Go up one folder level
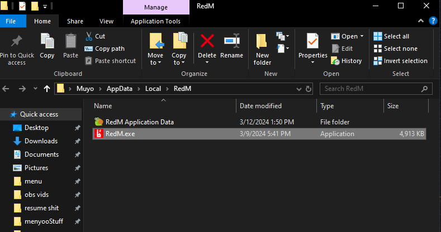 coord(47,89)
